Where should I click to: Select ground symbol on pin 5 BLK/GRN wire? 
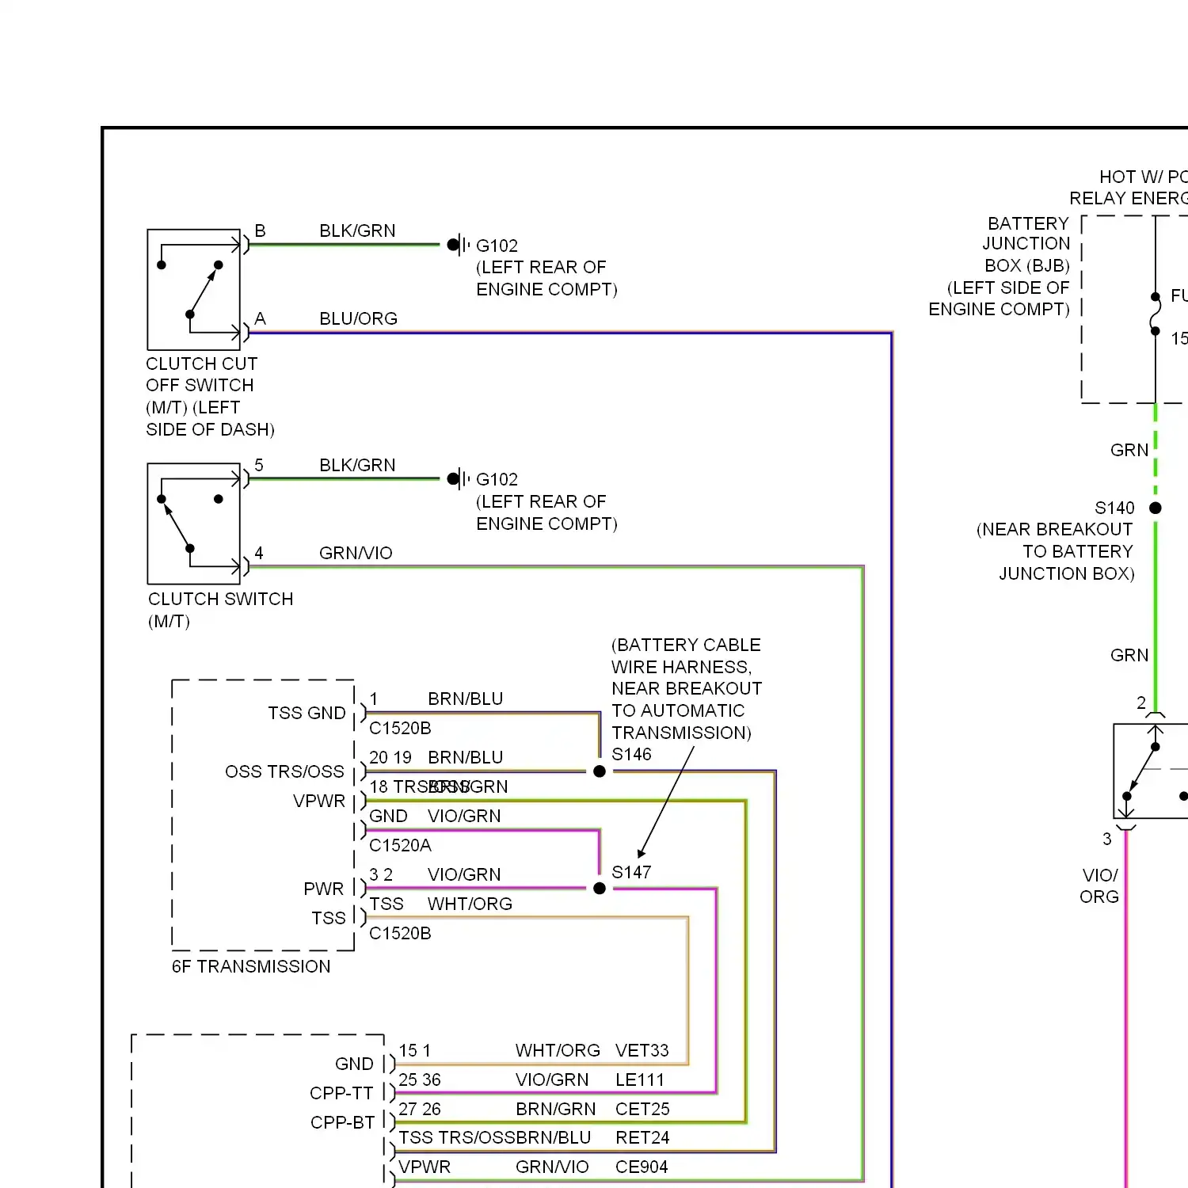[458, 478]
